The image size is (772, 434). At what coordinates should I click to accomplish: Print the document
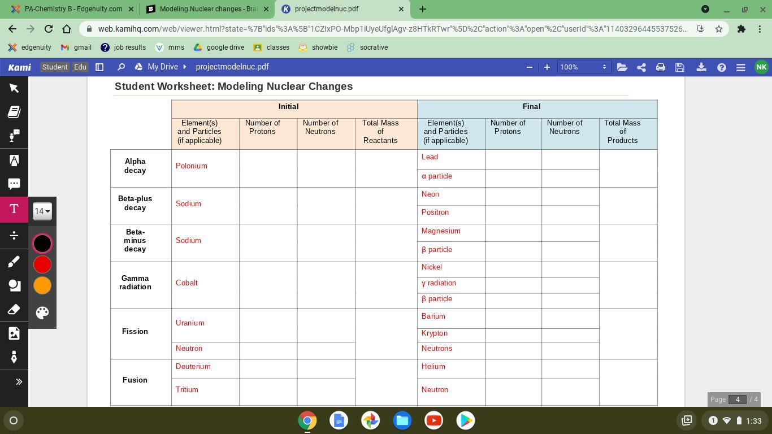(661, 67)
